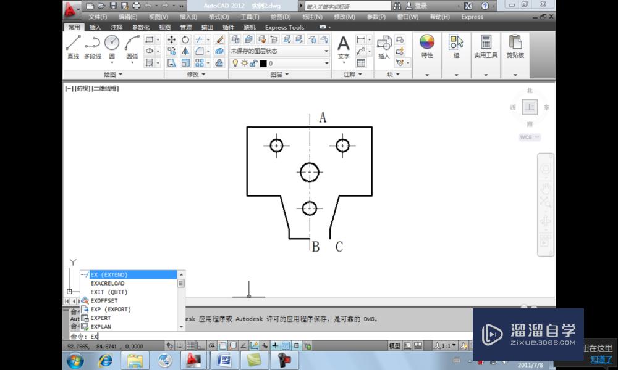Click the Insert (插入) block icon
The height and width of the screenshot is (370, 618).
pyautogui.click(x=383, y=46)
